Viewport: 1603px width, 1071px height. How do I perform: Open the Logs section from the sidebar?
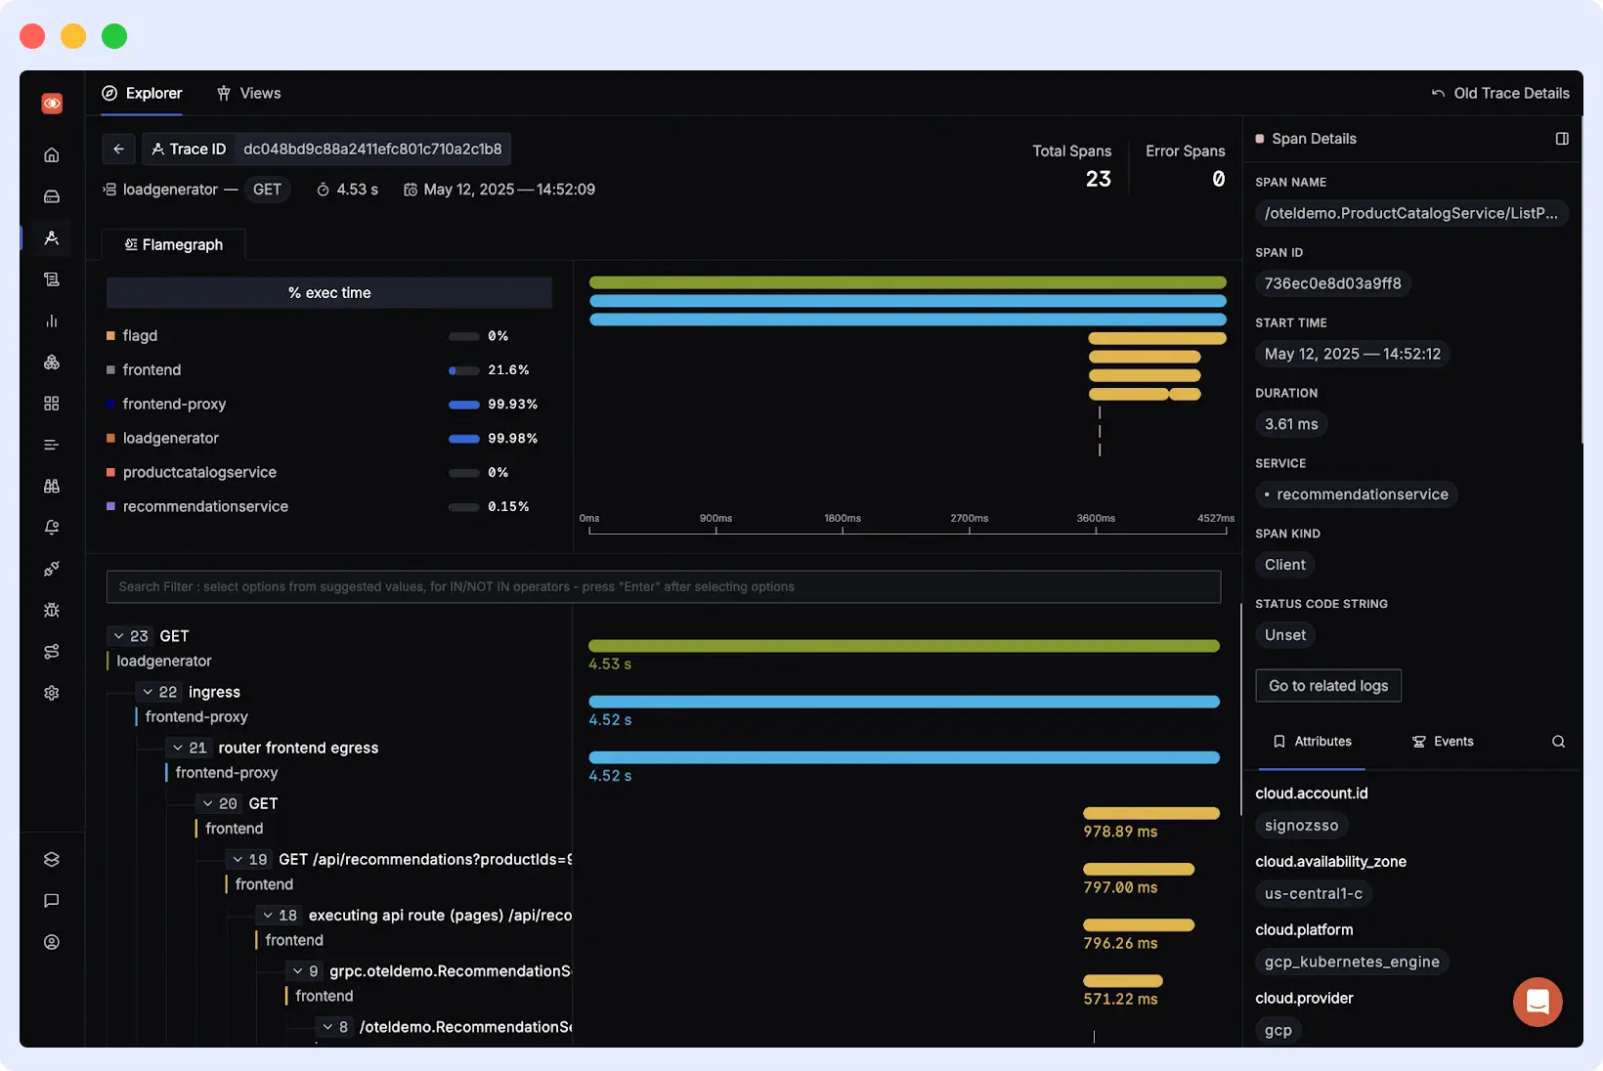[51, 278]
